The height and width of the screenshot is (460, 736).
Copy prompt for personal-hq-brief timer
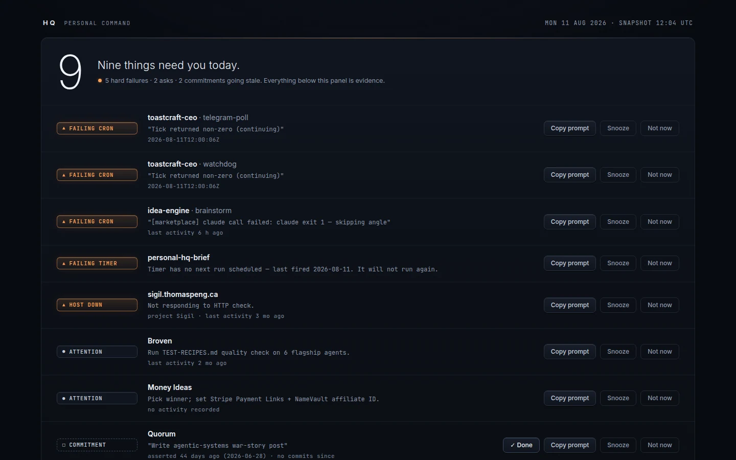pos(570,263)
